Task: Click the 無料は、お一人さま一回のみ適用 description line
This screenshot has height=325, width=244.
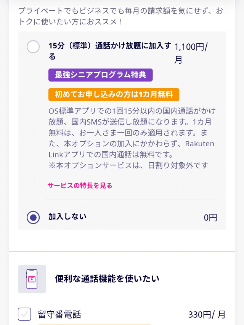Action: coord(128,133)
